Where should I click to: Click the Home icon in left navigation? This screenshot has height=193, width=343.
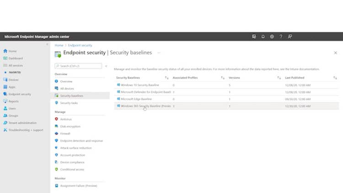point(5,51)
